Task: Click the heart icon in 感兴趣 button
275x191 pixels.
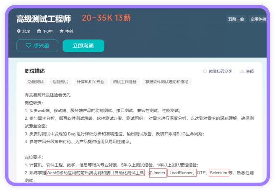Action: (29, 46)
